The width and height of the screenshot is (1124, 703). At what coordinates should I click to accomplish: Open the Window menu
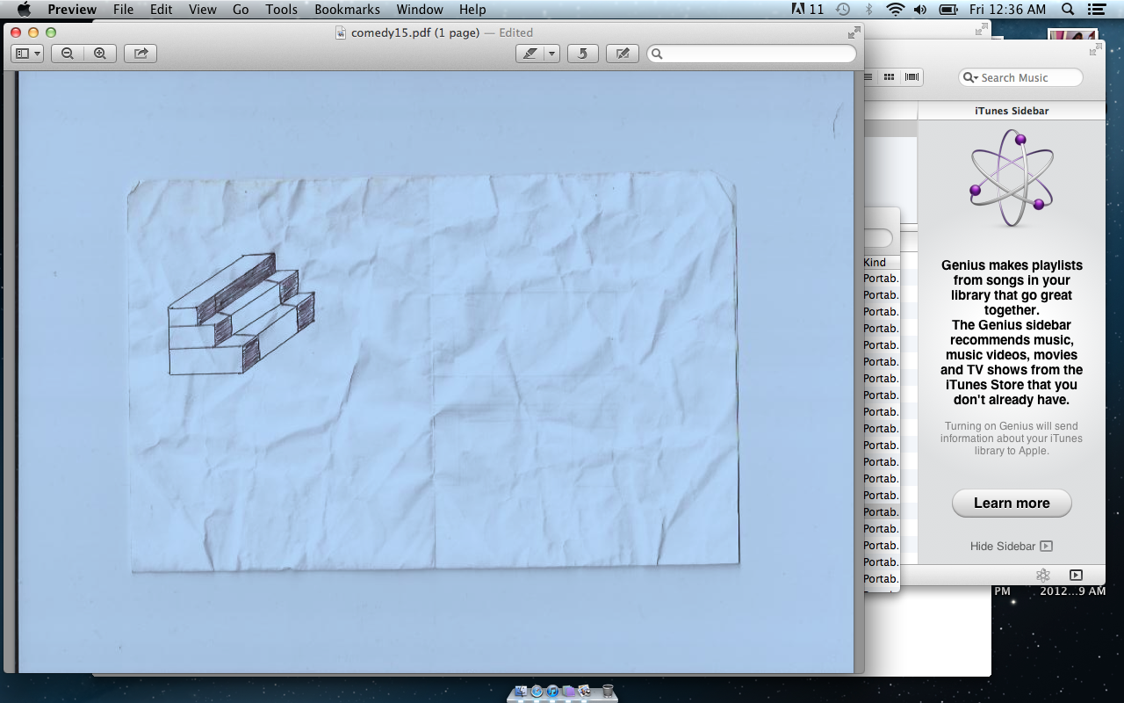tap(420, 10)
